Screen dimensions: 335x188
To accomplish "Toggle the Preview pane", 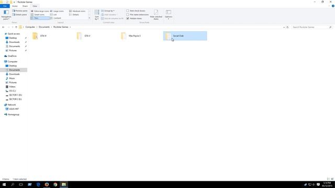I will (20, 10).
